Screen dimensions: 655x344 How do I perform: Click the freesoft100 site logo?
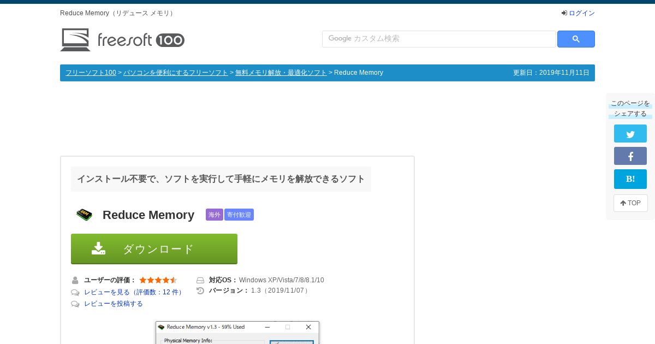(122, 40)
